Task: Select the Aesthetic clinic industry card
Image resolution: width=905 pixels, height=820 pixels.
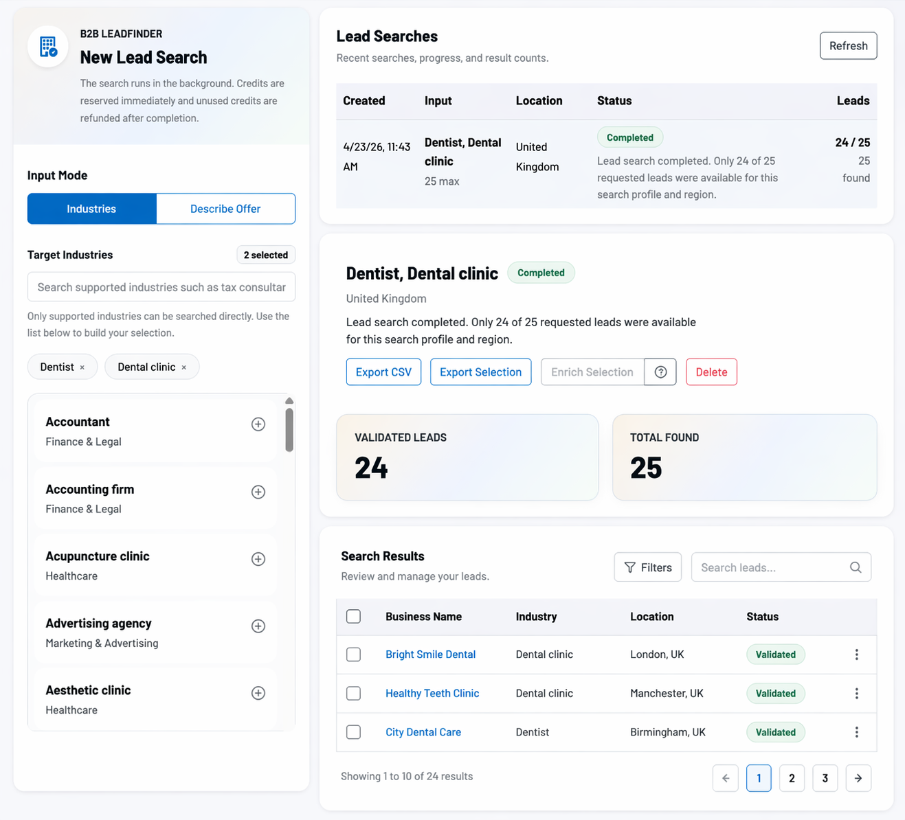Action: pos(155,699)
